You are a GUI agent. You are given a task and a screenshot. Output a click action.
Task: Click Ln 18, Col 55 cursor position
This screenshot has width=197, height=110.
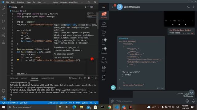53,103
